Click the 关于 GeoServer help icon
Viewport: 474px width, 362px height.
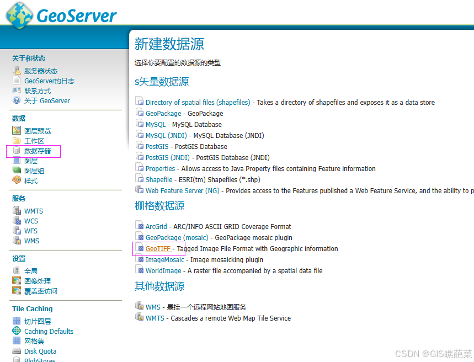pyautogui.click(x=17, y=100)
